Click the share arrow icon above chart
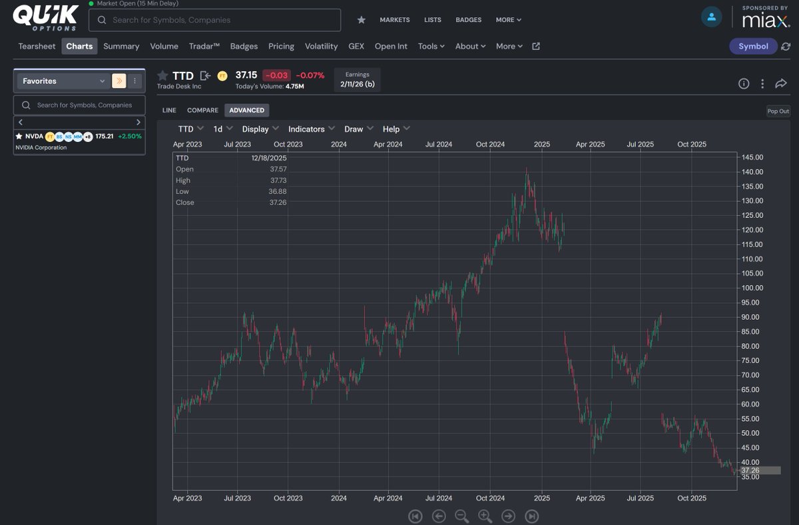Screen dimensions: 799x525 point(780,83)
